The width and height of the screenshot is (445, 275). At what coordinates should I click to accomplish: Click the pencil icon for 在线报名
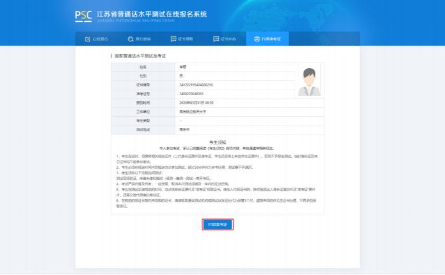87,39
